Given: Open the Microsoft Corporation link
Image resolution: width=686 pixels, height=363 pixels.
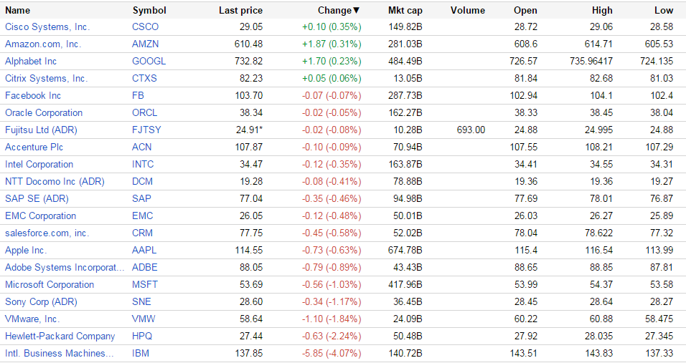Looking at the screenshot, I should [x=50, y=284].
